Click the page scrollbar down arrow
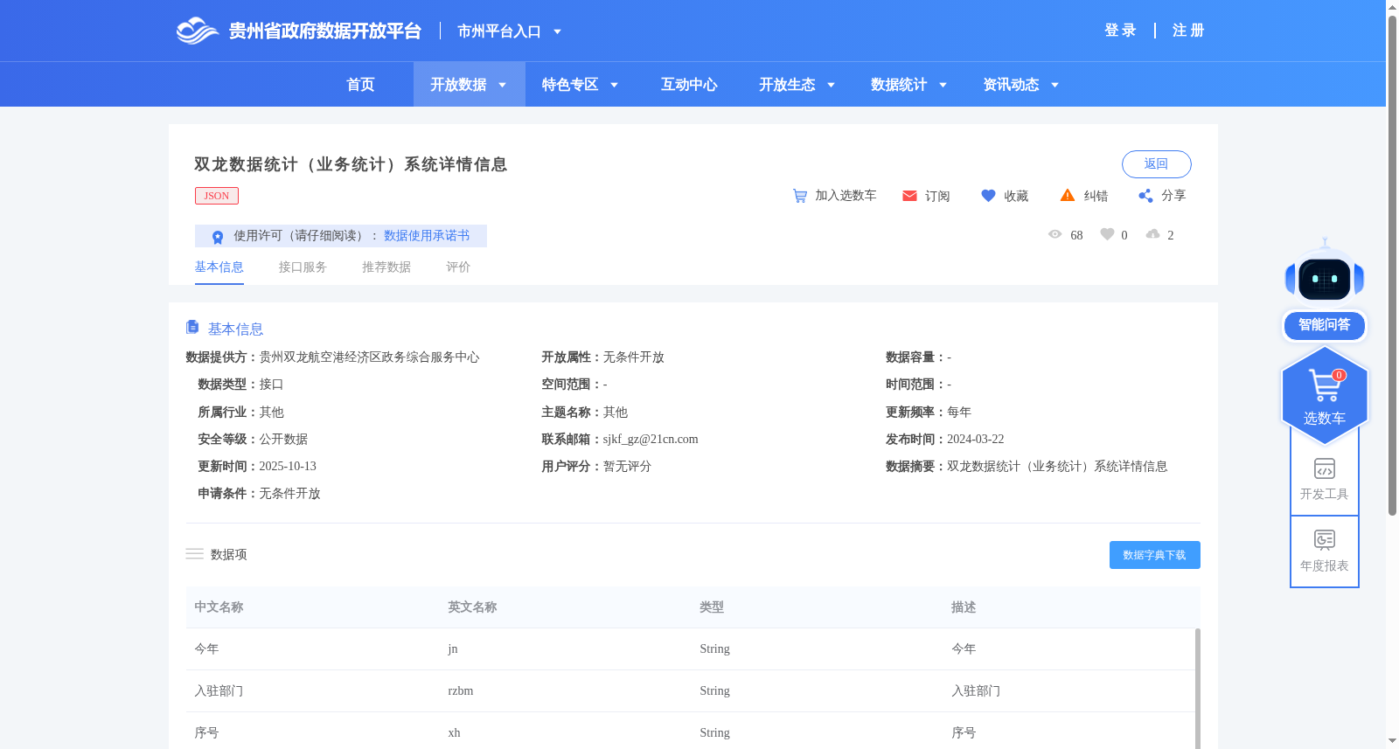This screenshot has width=1399, height=749. point(1392,742)
